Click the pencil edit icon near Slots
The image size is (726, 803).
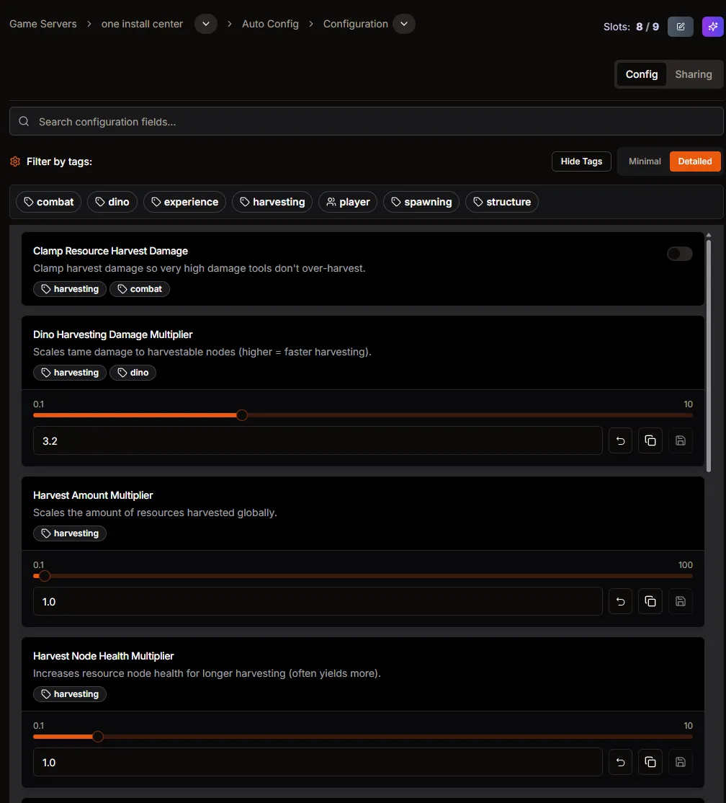(680, 26)
